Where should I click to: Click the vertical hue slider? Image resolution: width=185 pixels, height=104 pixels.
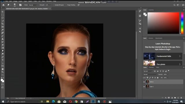(182, 23)
